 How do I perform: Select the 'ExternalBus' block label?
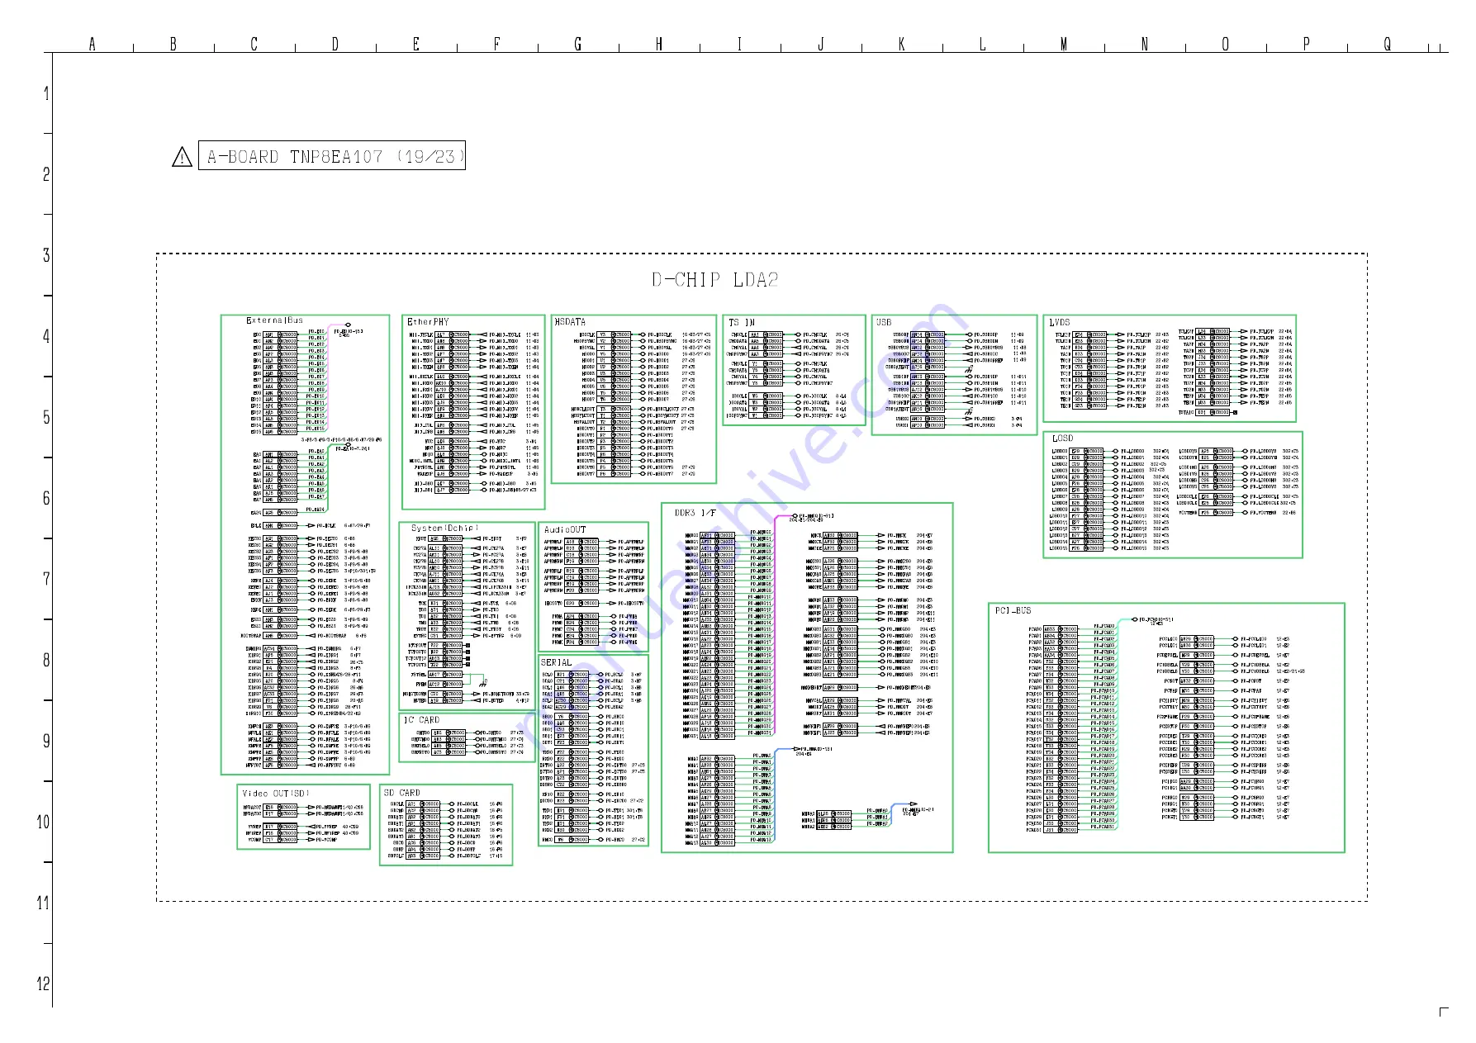(x=275, y=320)
